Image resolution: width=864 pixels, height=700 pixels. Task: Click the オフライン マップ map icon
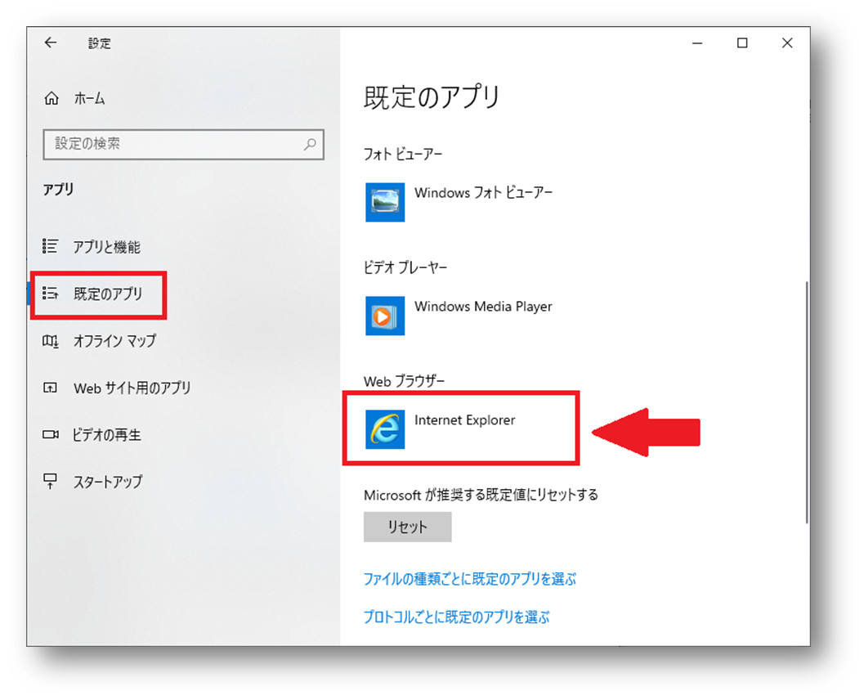point(50,341)
